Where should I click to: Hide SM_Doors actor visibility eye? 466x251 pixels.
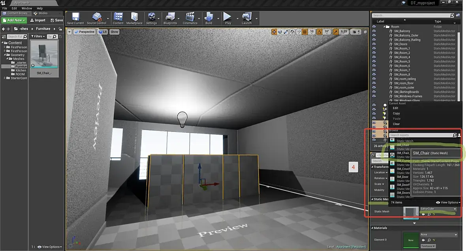click(x=374, y=44)
